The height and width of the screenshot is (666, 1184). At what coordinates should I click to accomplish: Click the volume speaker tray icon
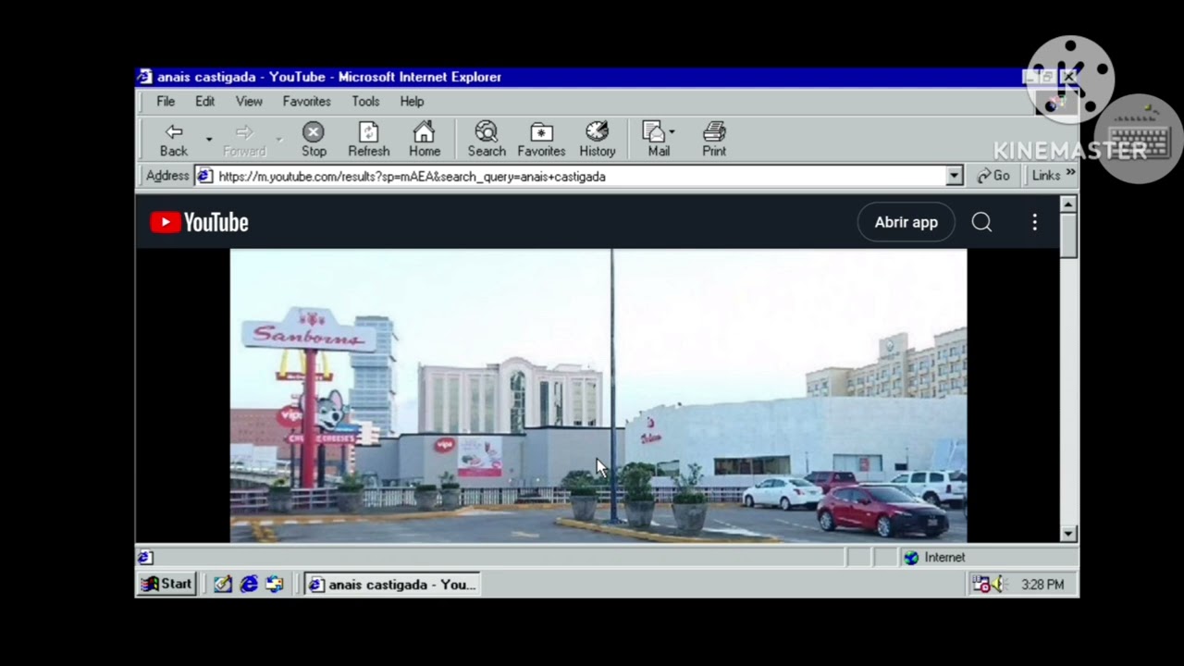tap(997, 585)
